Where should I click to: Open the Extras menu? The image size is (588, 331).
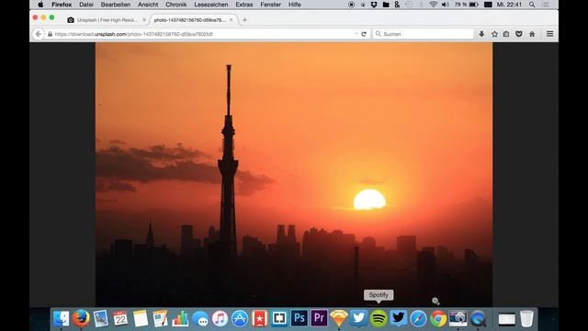[244, 5]
